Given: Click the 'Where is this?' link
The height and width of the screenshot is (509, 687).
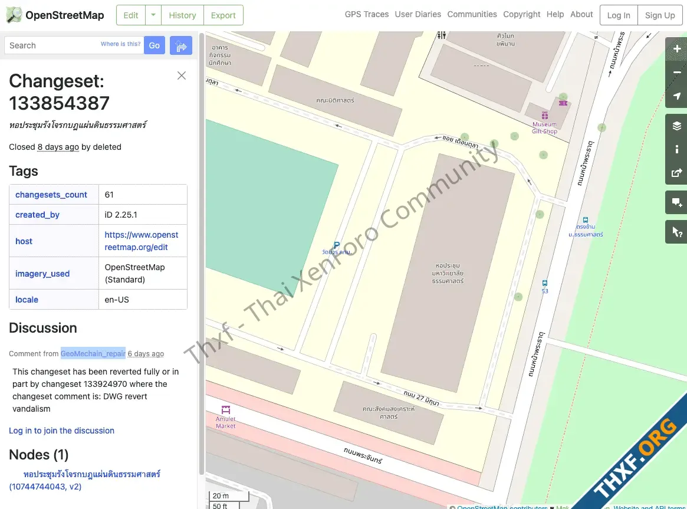Looking at the screenshot, I should [x=120, y=44].
